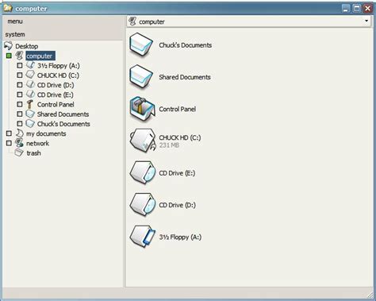This screenshot has height=301, width=376.
Task: Select the highlighted computer tree label
Action: (x=40, y=56)
